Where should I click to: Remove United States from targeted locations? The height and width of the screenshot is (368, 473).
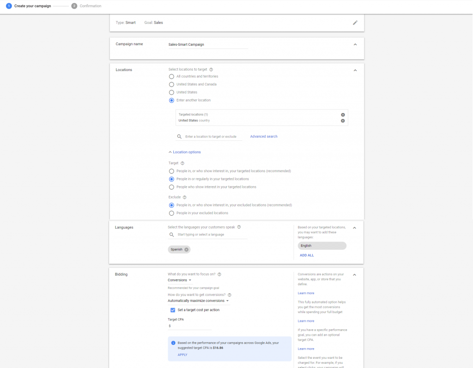pyautogui.click(x=343, y=121)
